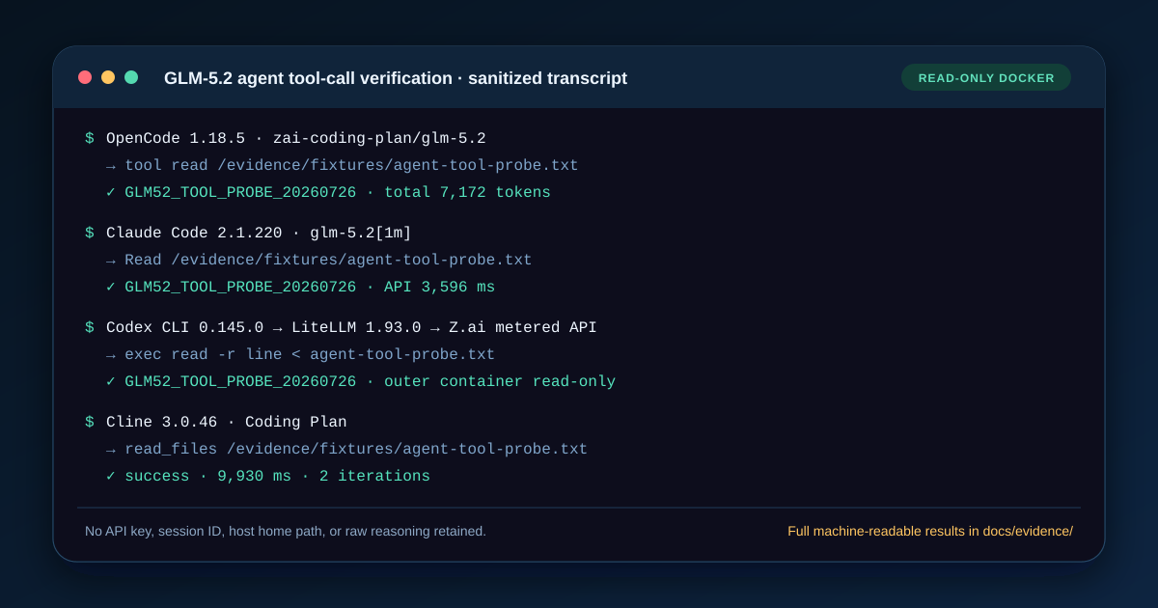Click the READ-ONLY DOCKER badge
The image size is (1158, 608).
986,77
